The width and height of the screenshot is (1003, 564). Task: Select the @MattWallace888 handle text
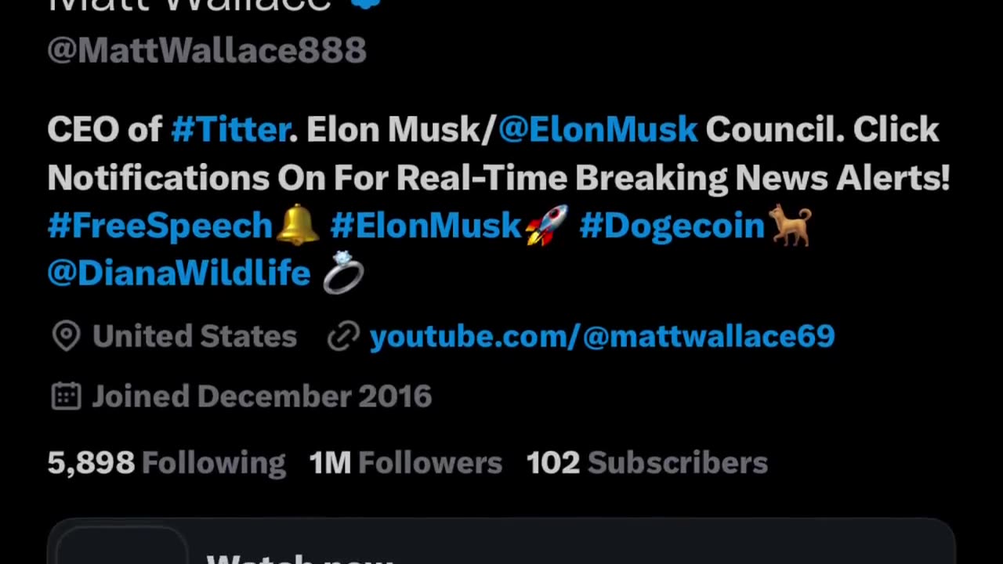207,50
